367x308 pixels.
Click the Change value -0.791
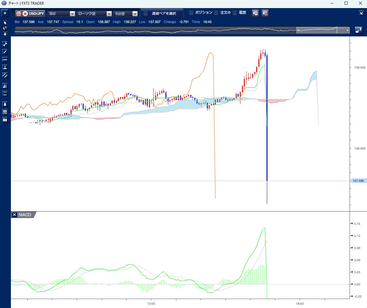click(184, 22)
